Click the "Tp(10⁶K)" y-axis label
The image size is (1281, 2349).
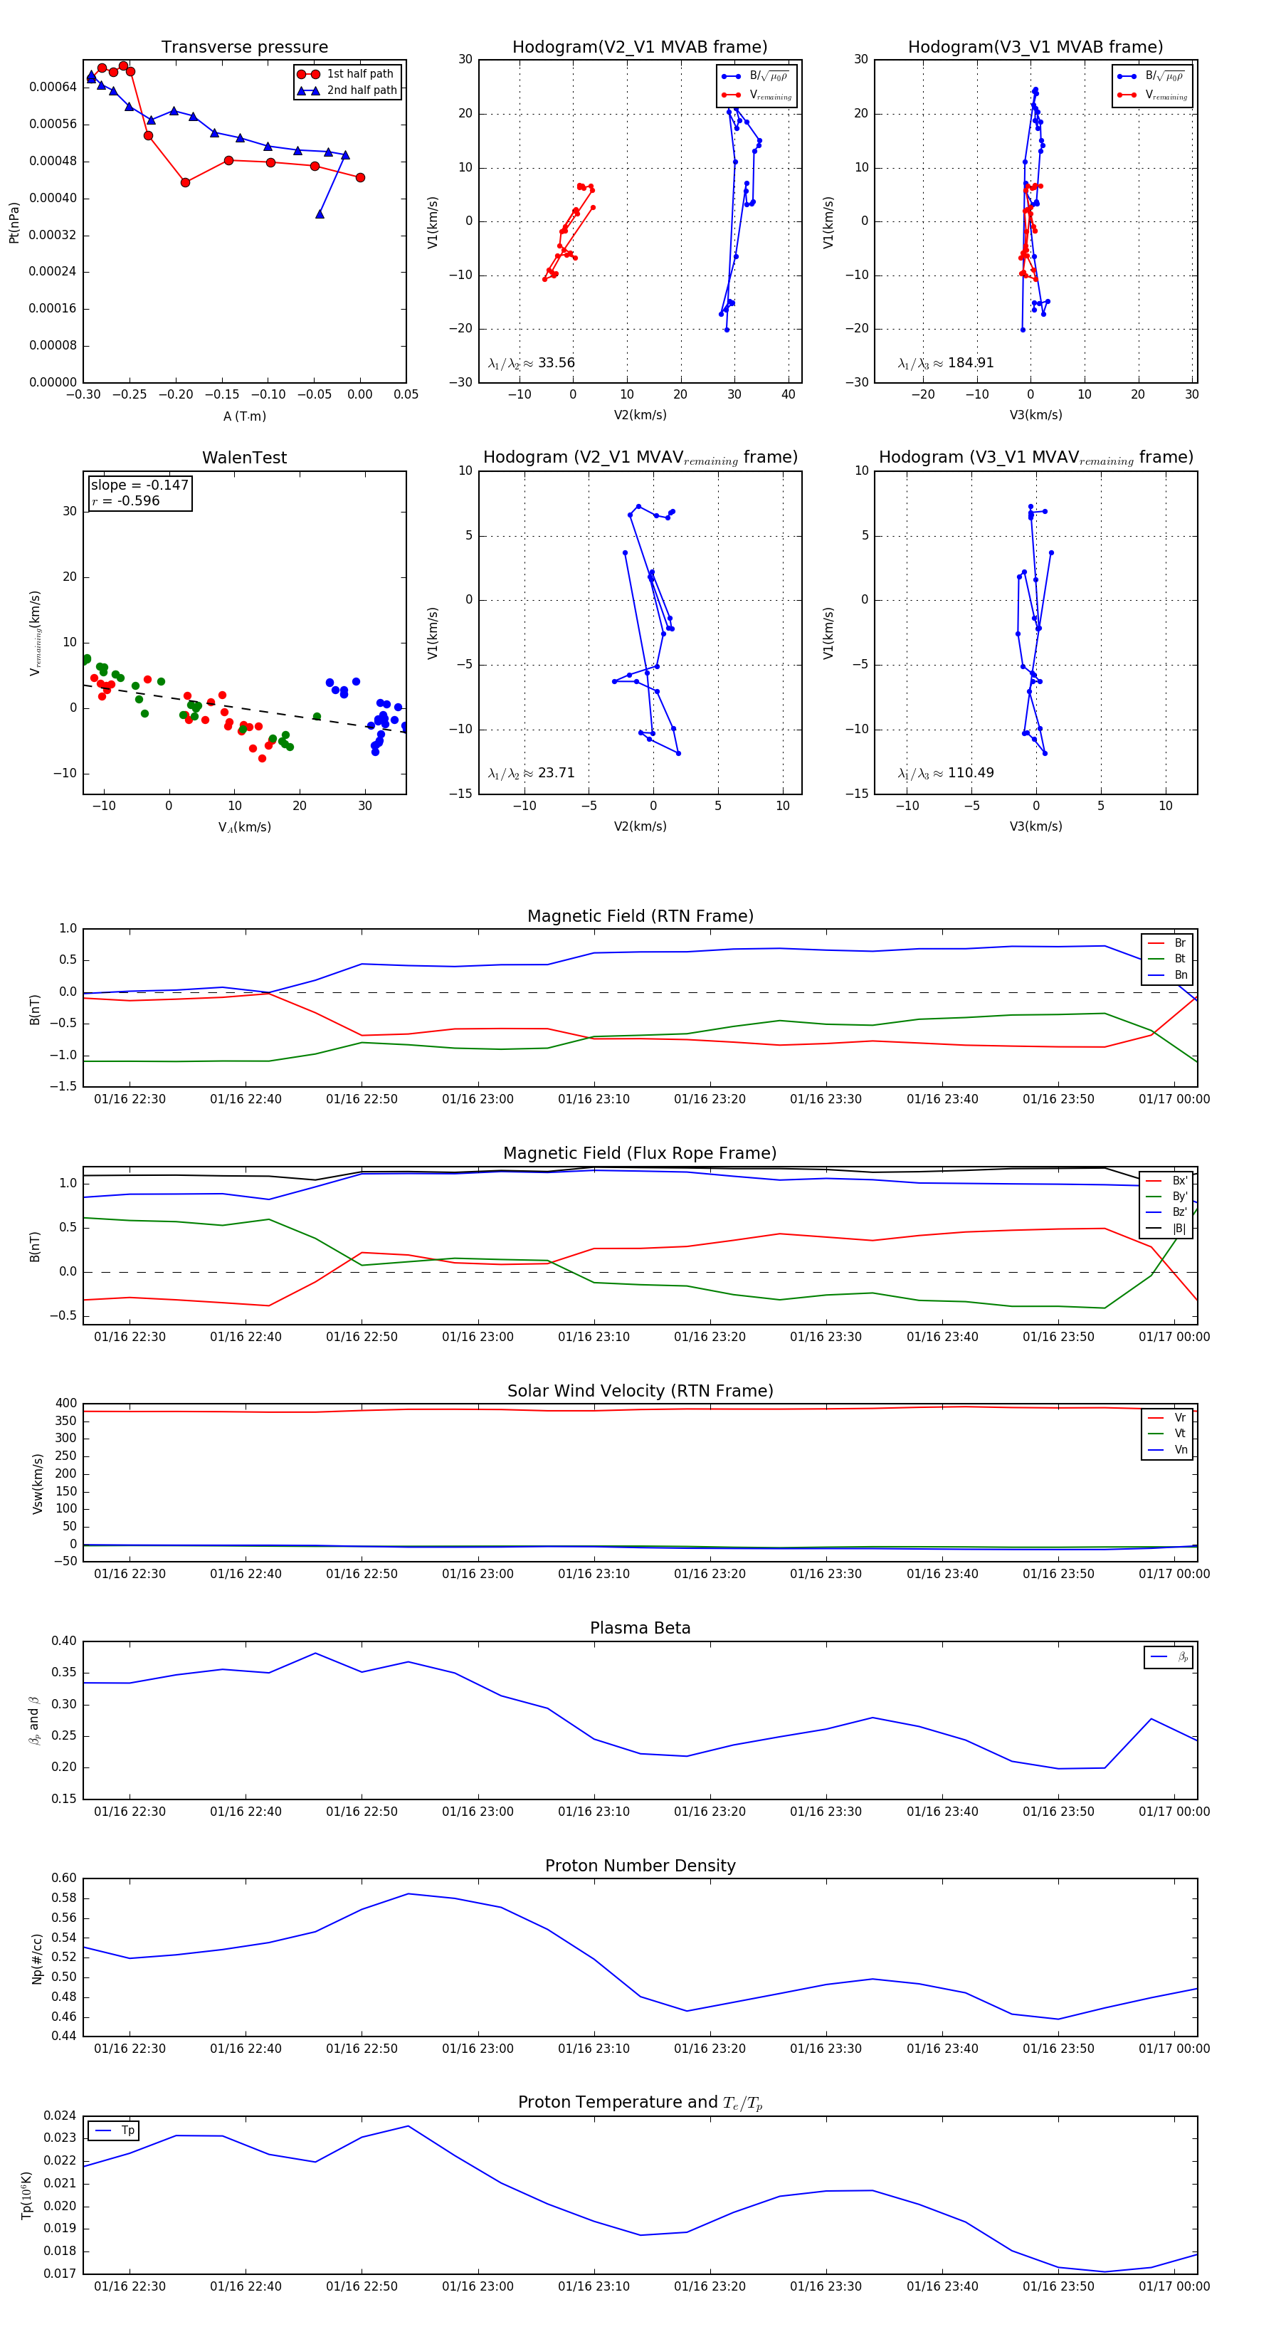[26, 2195]
